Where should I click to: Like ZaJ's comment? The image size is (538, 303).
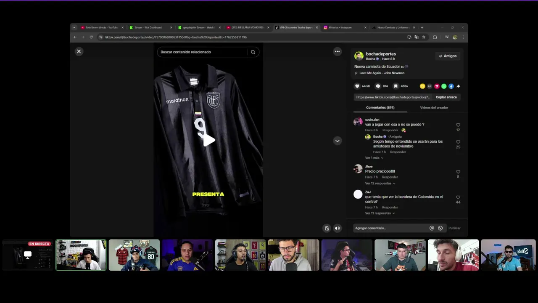tap(458, 197)
